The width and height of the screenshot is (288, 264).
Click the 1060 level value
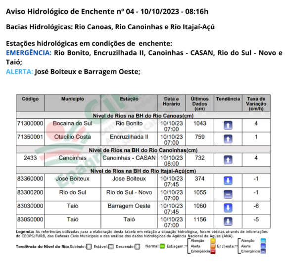(x=200, y=206)
